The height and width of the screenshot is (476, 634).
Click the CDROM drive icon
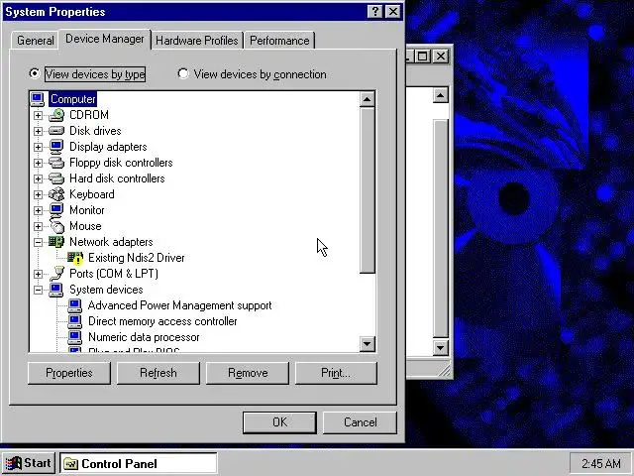click(56, 115)
